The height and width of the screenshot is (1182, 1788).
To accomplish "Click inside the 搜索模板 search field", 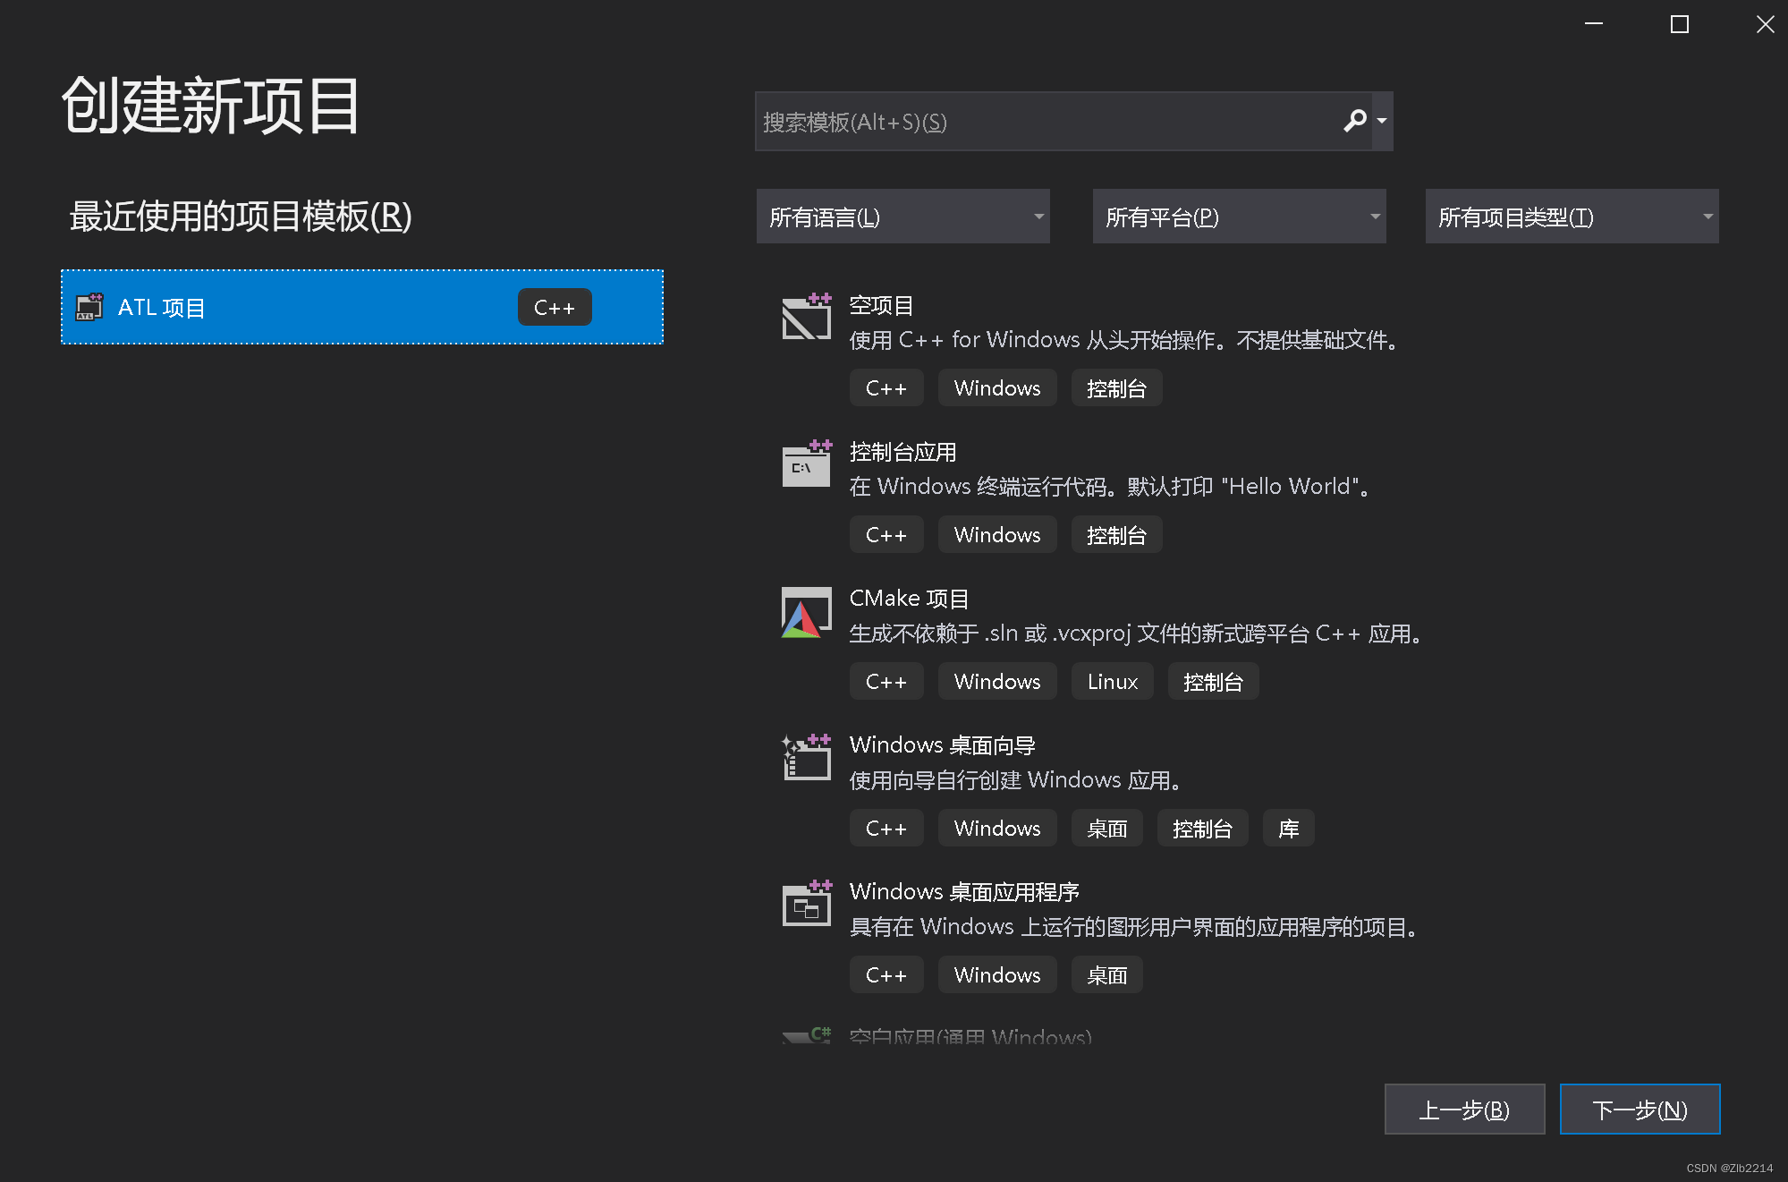I will 1029,121.
